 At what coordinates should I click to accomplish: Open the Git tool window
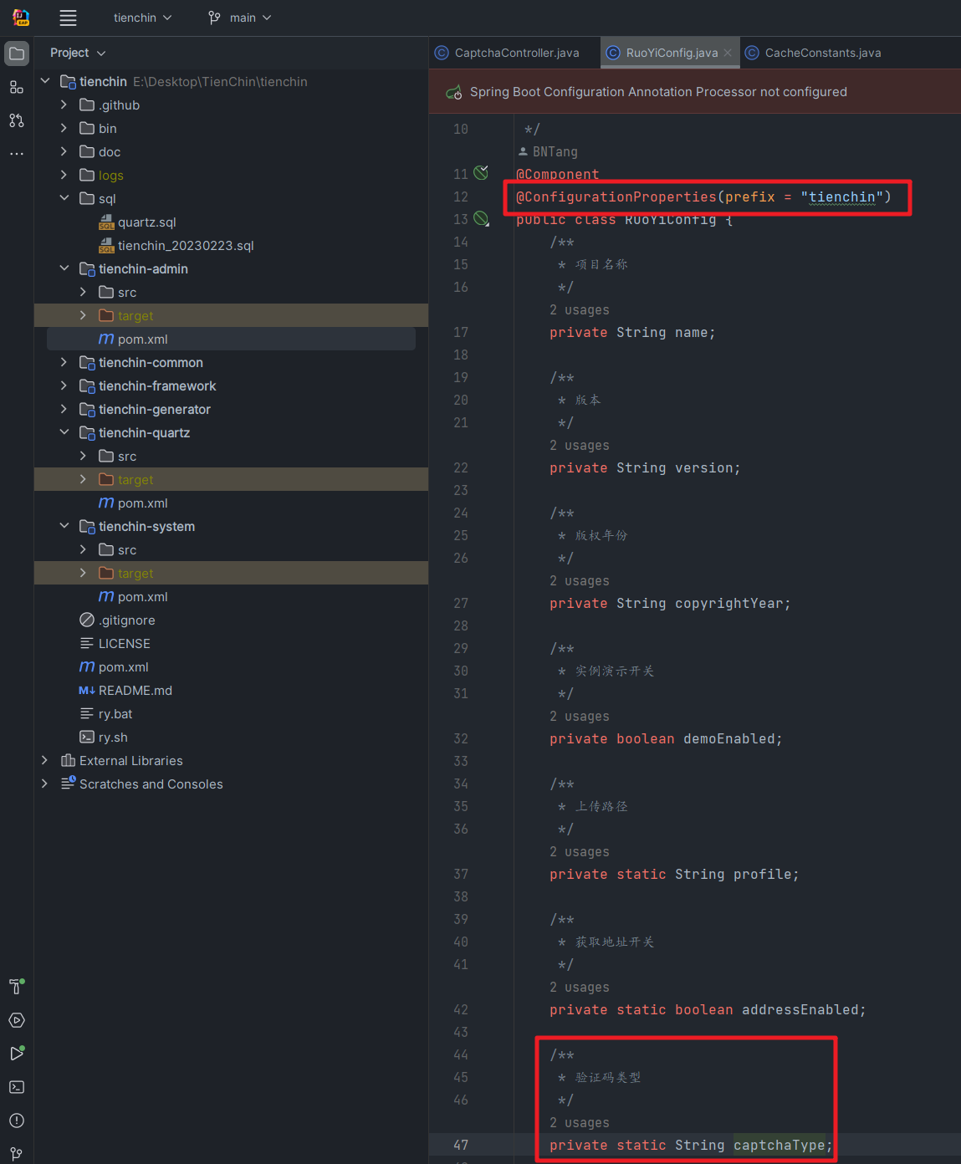[17, 1154]
